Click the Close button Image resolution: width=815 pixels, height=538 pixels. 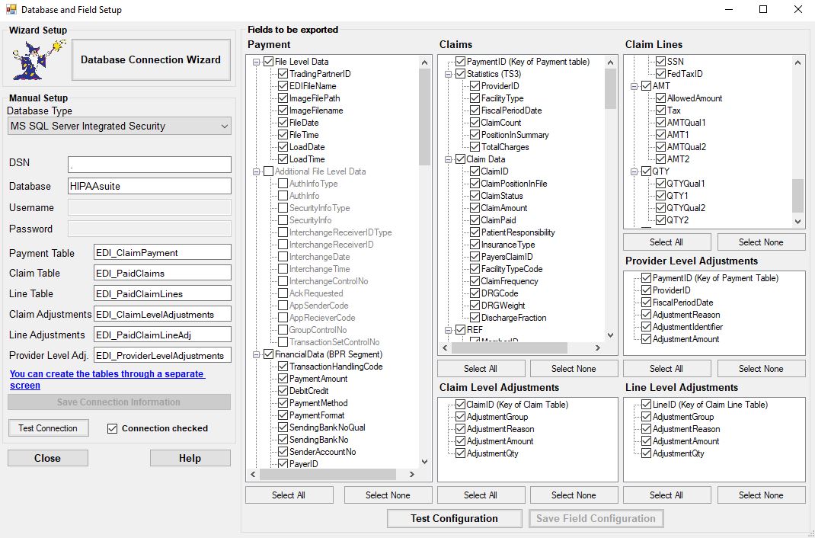pyautogui.click(x=48, y=458)
